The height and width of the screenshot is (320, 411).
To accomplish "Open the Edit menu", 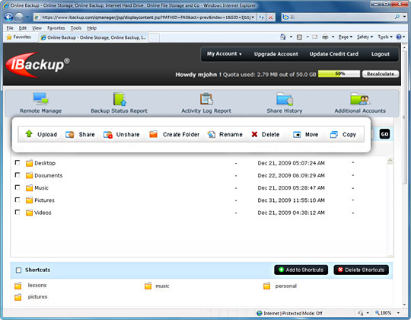I will (23, 27).
